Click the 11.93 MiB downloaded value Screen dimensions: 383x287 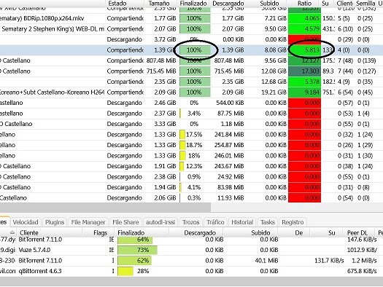point(231,198)
